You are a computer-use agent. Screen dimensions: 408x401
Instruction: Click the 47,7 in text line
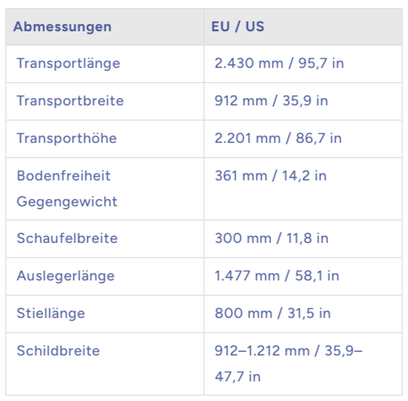tap(237, 376)
